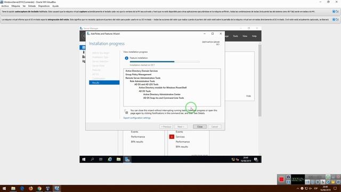The image size is (341, 192).
Task: Open host File Explorer taskbar icon
Action: tap(13, 188)
